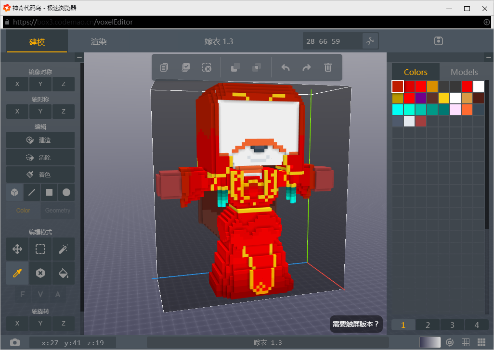The height and width of the screenshot is (350, 494).
Task: Switch to palette page 3
Action: click(x=452, y=325)
